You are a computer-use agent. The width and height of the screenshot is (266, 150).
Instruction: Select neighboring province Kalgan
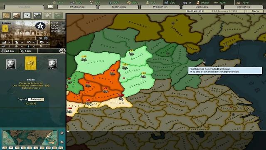point(55,25)
